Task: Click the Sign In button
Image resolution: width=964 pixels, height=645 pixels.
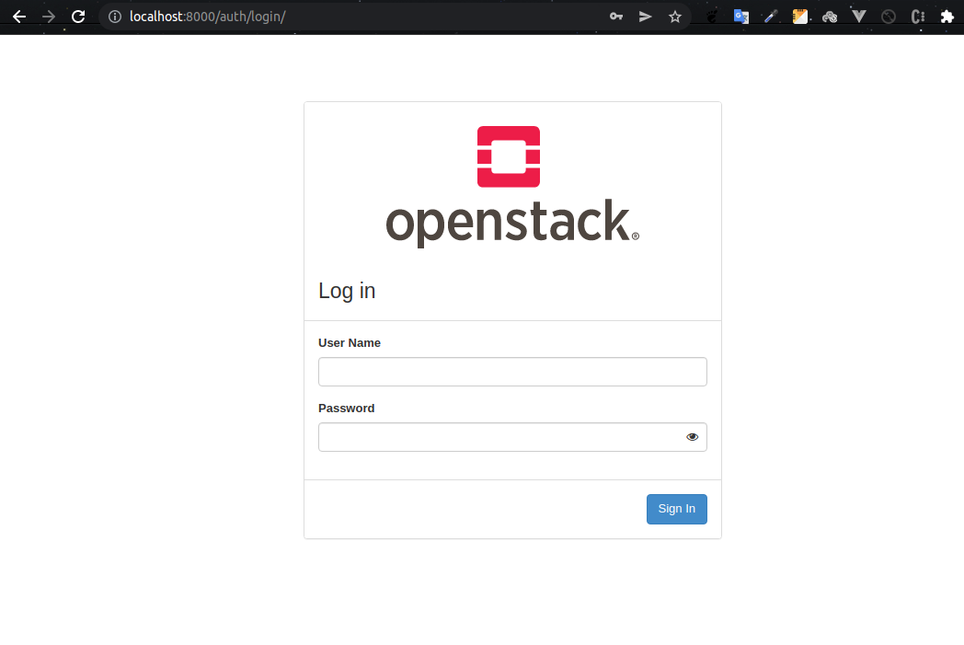Action: (677, 509)
